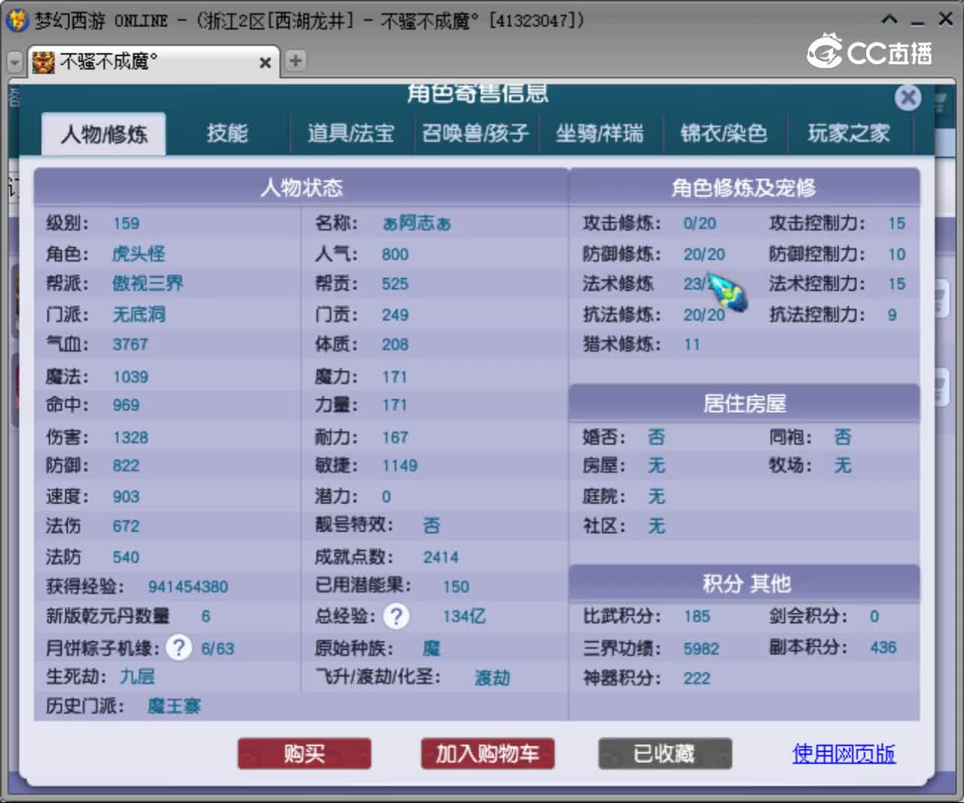Click the help icon next to 总经验
964x803 pixels.
coord(396,616)
